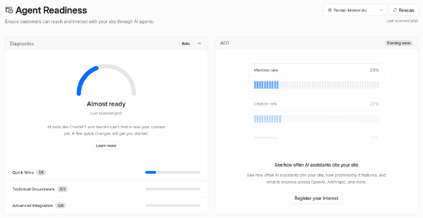Click the Learn more button

point(106,146)
